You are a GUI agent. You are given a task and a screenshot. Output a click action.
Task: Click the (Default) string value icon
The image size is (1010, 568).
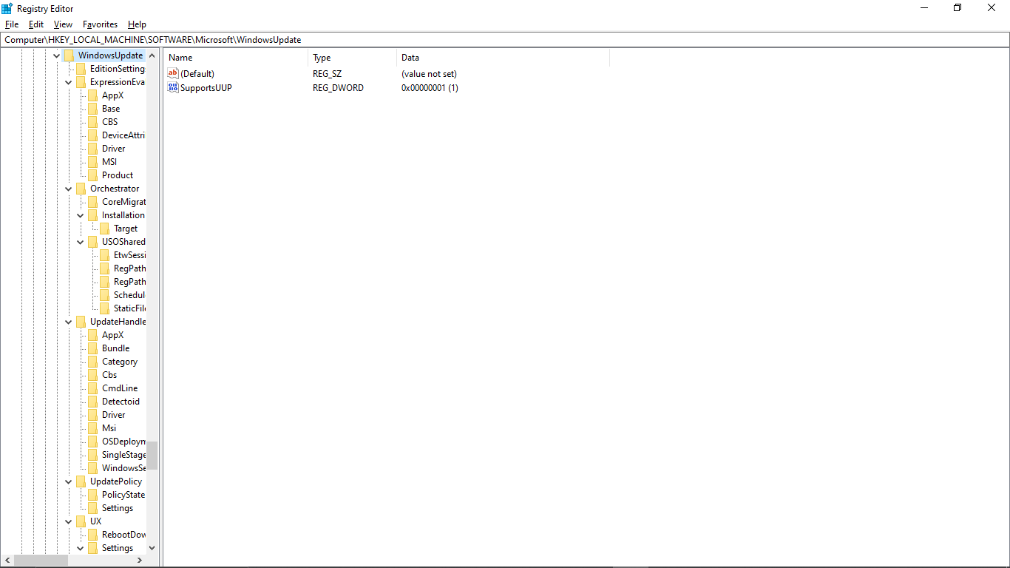pyautogui.click(x=173, y=73)
